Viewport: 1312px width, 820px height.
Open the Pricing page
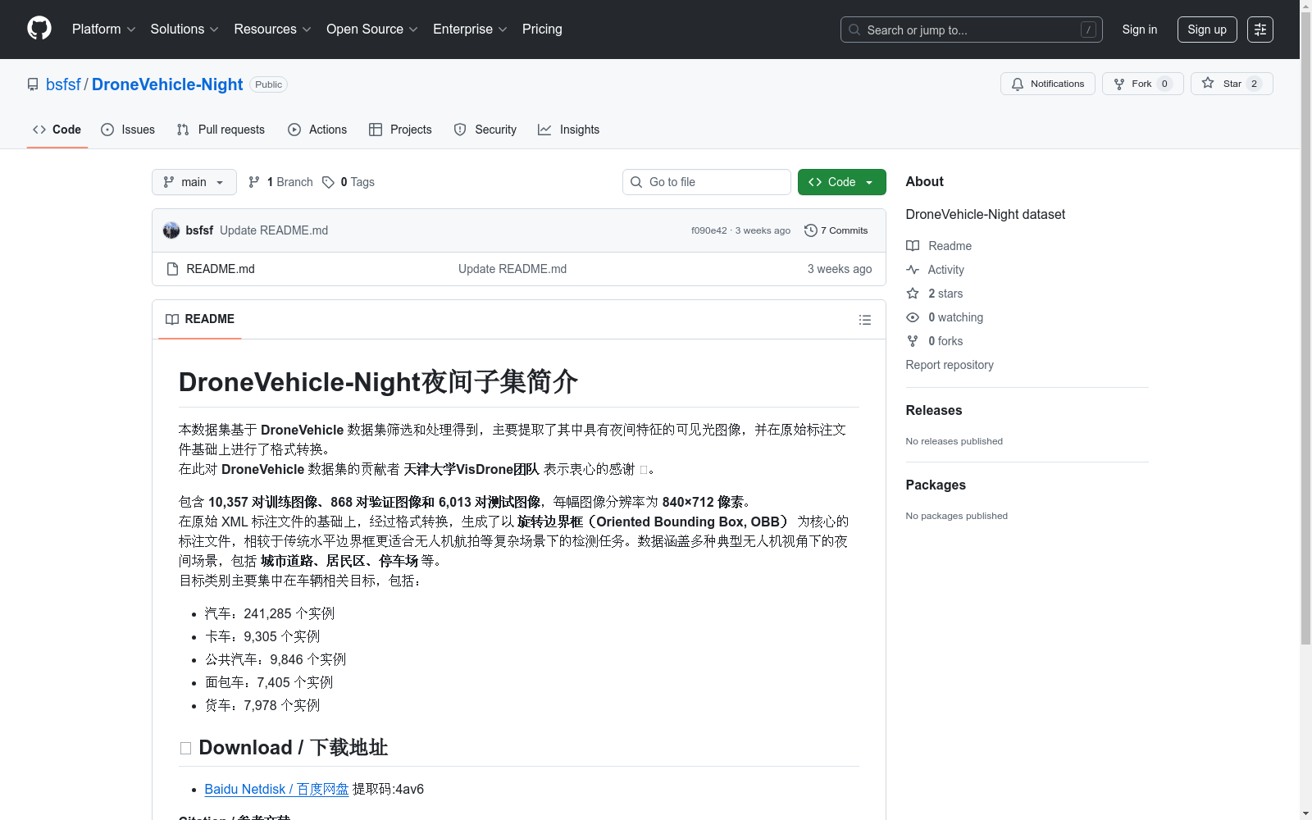pos(542,30)
